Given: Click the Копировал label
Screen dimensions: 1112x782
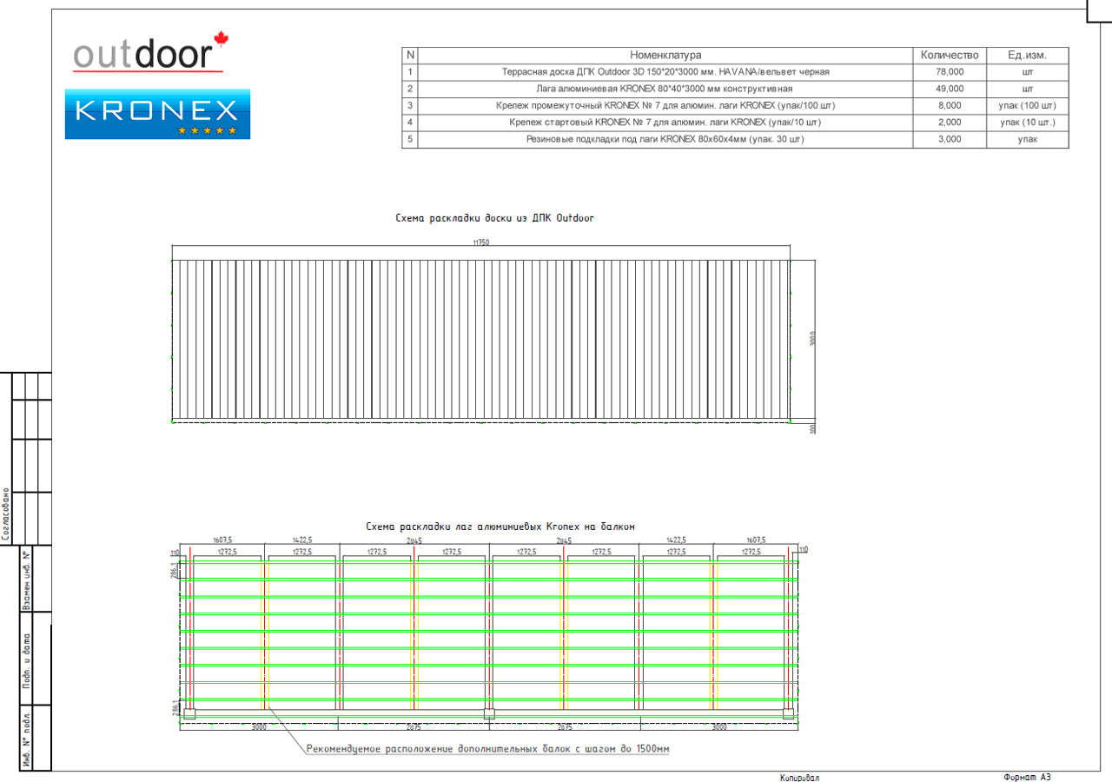Looking at the screenshot, I should (x=799, y=779).
